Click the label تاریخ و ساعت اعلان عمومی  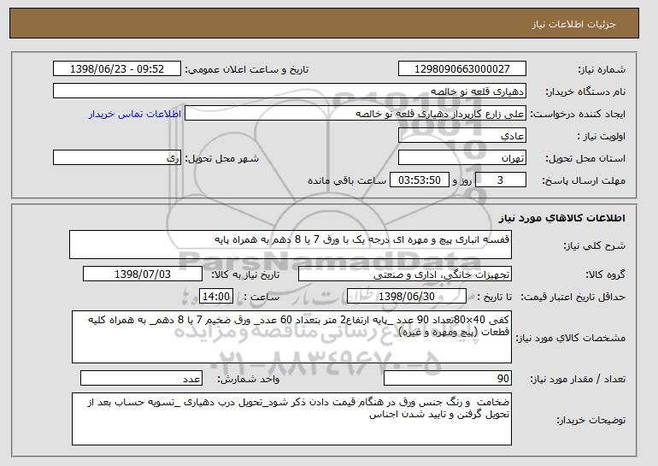pos(247,69)
